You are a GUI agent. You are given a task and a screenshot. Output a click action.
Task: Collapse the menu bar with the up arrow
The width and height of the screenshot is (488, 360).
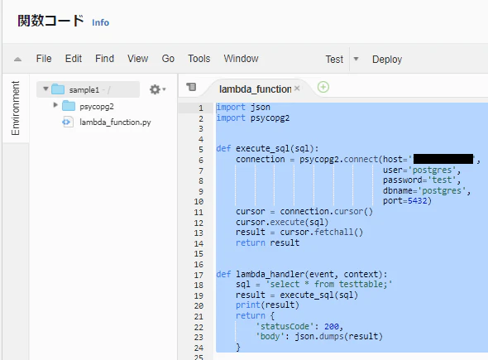tap(17, 59)
